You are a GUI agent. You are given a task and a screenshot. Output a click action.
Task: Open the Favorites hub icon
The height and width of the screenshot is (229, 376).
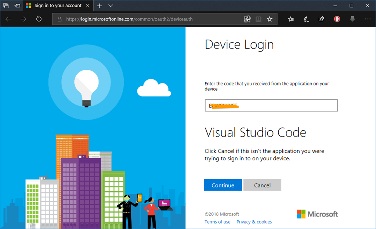[x=291, y=19]
